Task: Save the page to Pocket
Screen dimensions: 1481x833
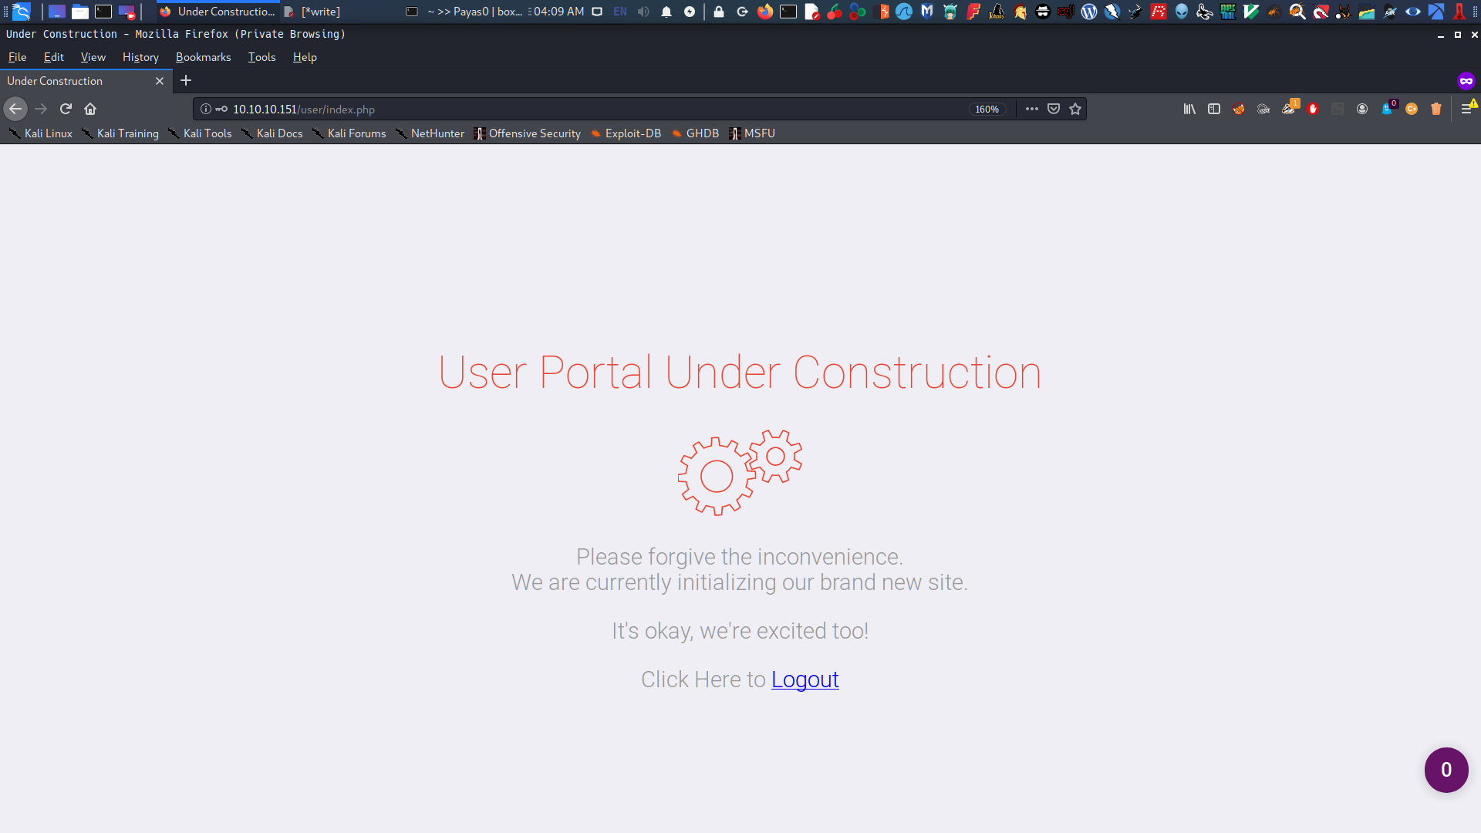Action: (x=1054, y=109)
